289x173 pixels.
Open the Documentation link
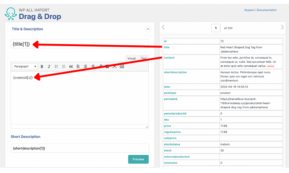pyautogui.click(x=267, y=10)
